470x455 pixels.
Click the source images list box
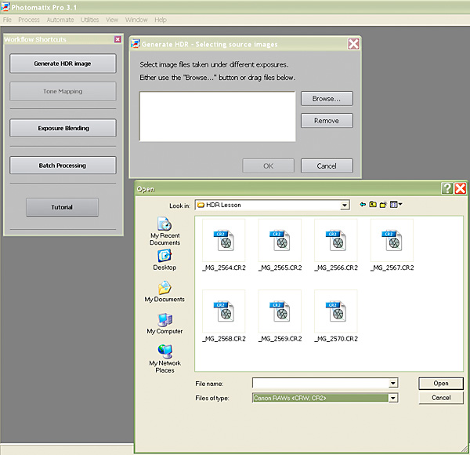point(217,116)
